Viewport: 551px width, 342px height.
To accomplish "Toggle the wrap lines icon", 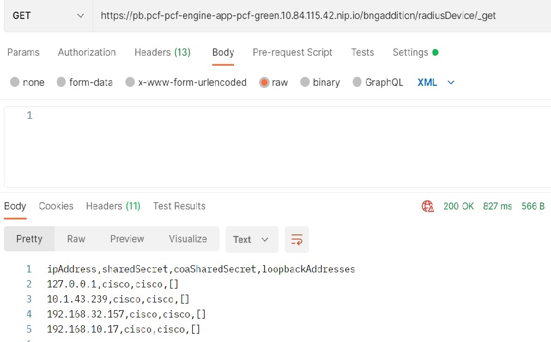I will click(297, 240).
